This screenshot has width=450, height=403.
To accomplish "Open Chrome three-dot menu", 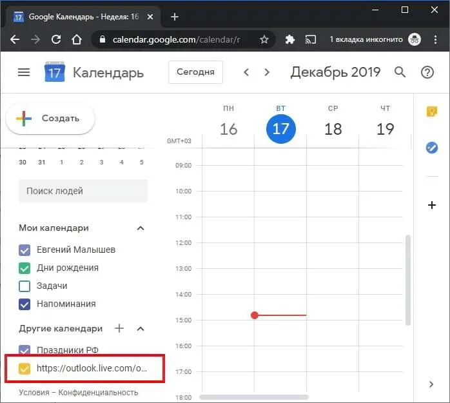I will tap(435, 39).
